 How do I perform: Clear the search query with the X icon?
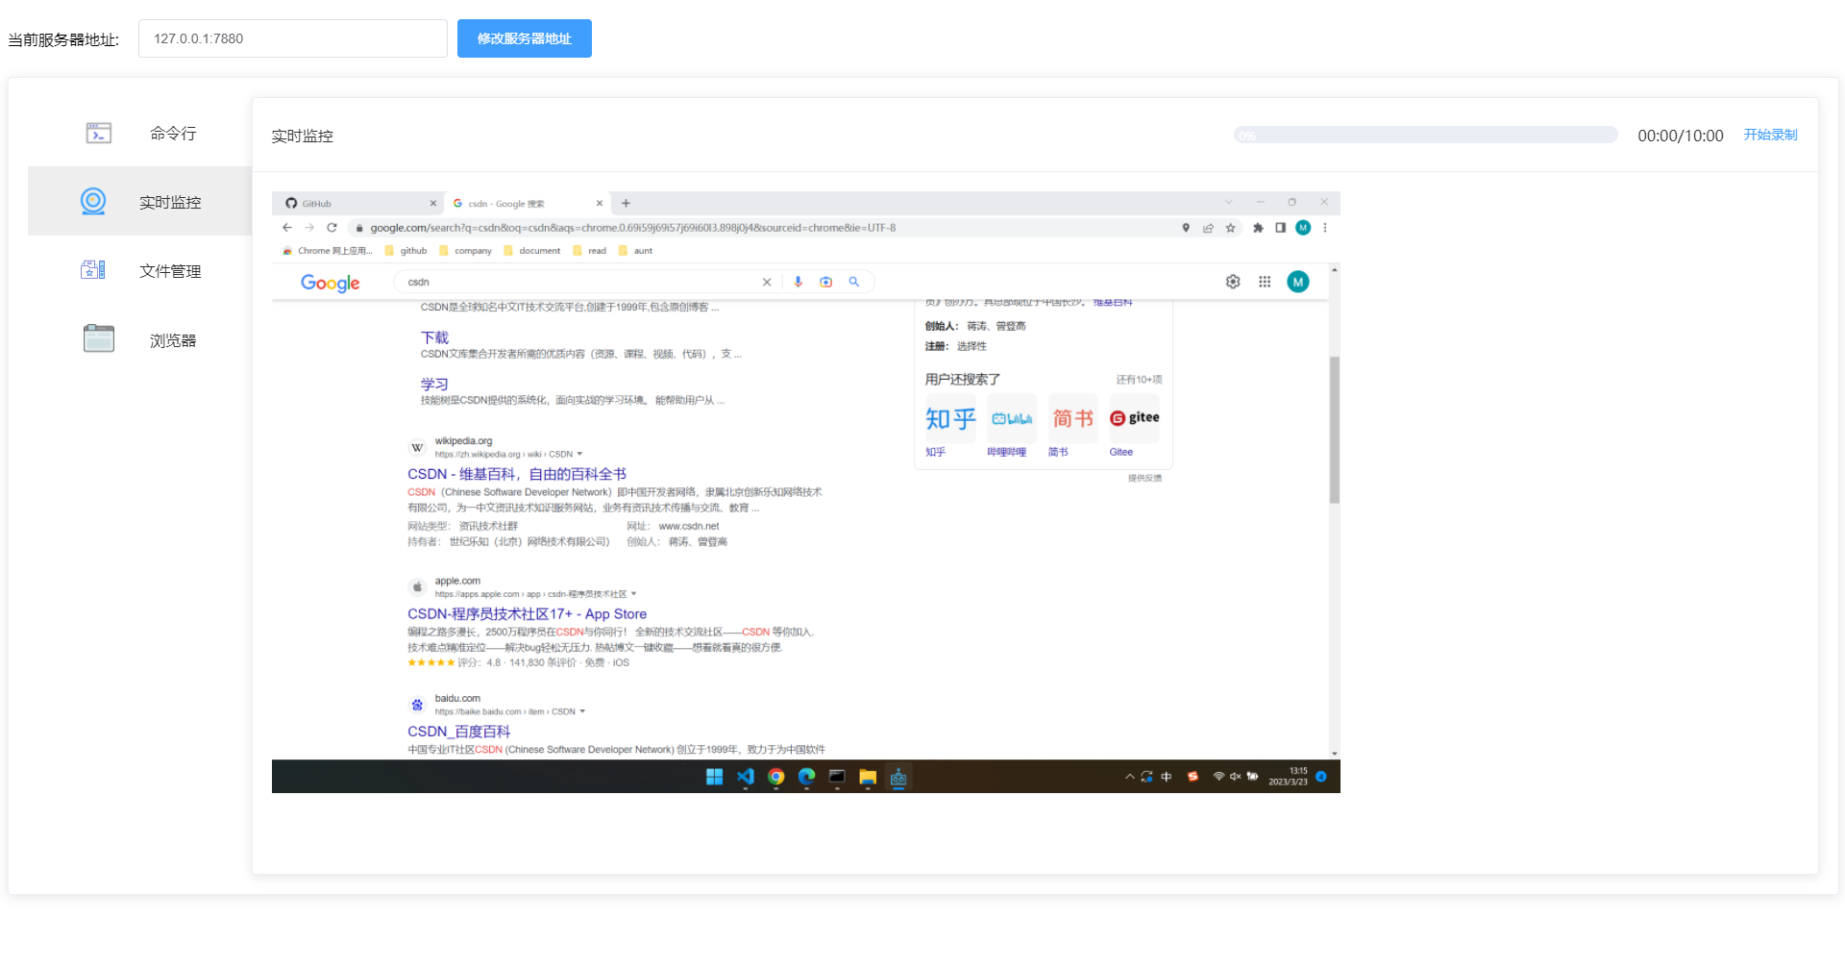[x=767, y=282]
